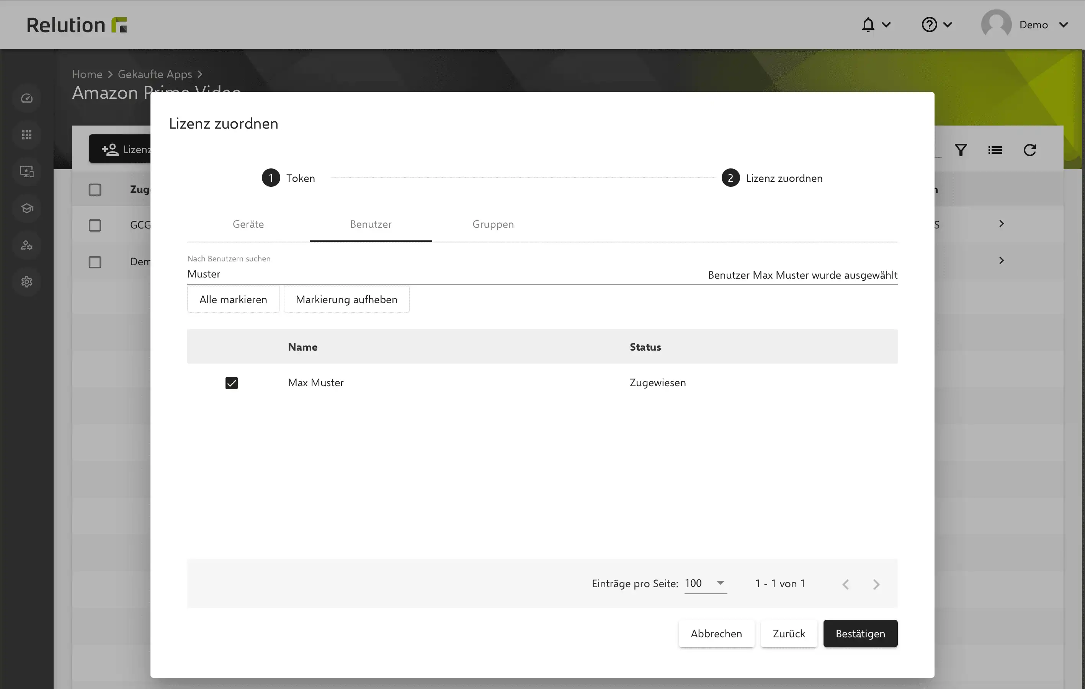Open the users management sidebar icon
Viewport: 1085px width, 689px height.
pos(26,245)
